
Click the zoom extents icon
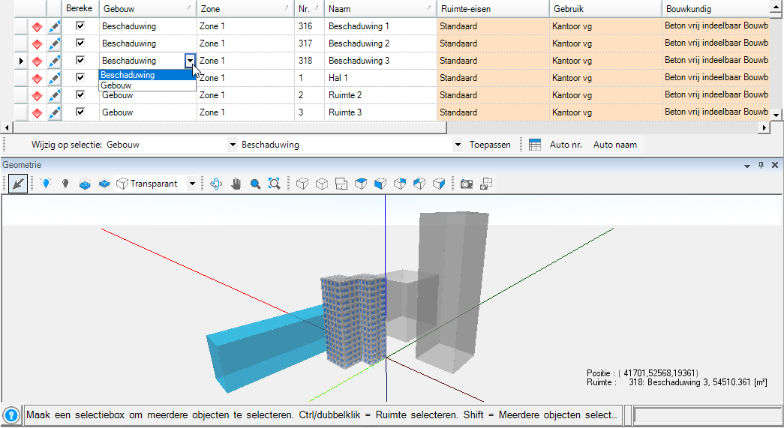point(274,184)
